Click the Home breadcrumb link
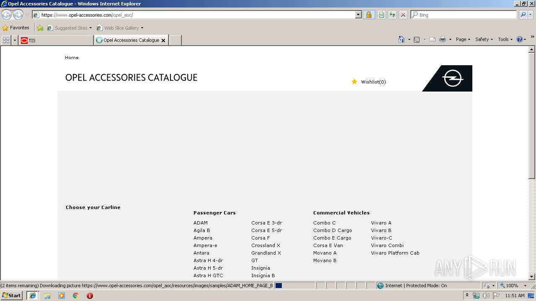536x301 pixels. 72,57
